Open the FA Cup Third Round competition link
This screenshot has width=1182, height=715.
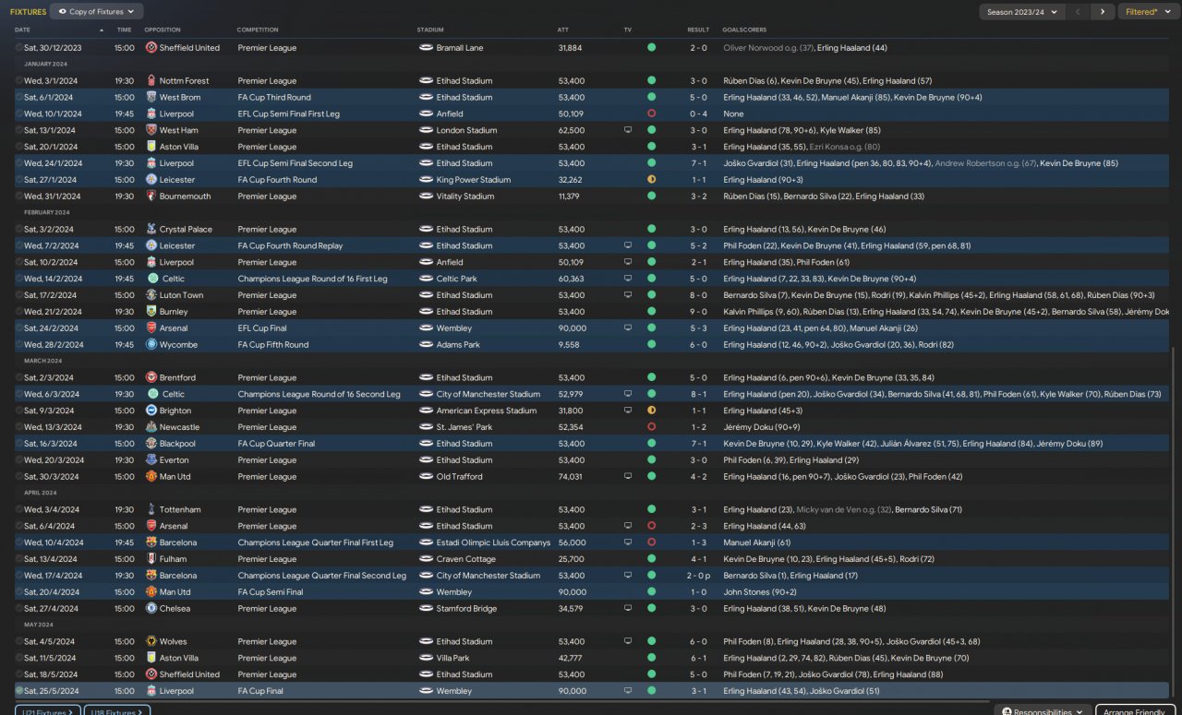[x=274, y=98]
